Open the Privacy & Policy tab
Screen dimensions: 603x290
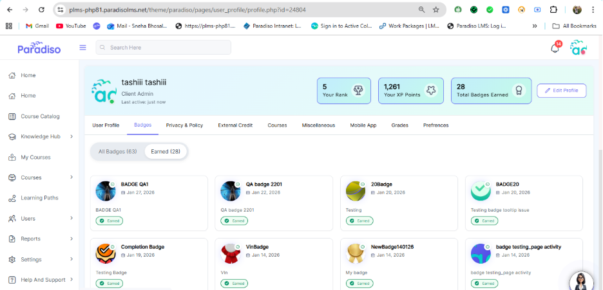click(184, 125)
